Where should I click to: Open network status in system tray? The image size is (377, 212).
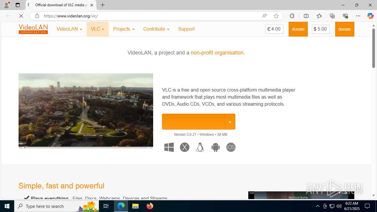point(332,206)
